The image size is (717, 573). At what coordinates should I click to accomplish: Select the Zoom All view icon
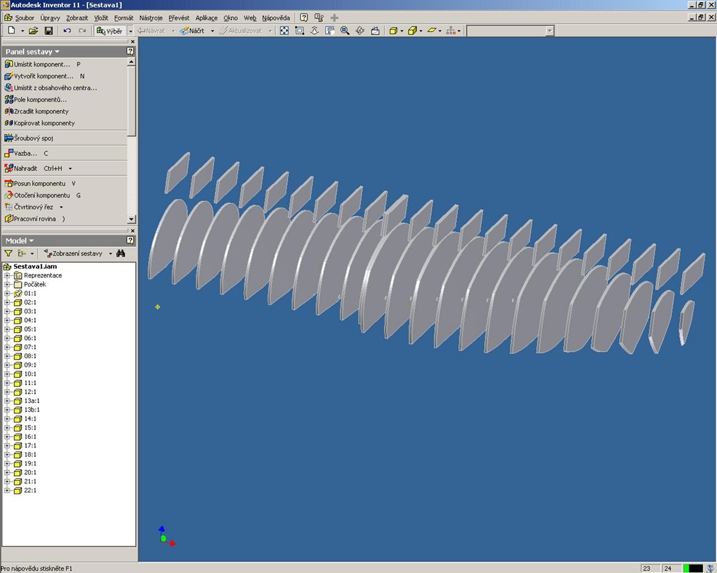tap(285, 31)
